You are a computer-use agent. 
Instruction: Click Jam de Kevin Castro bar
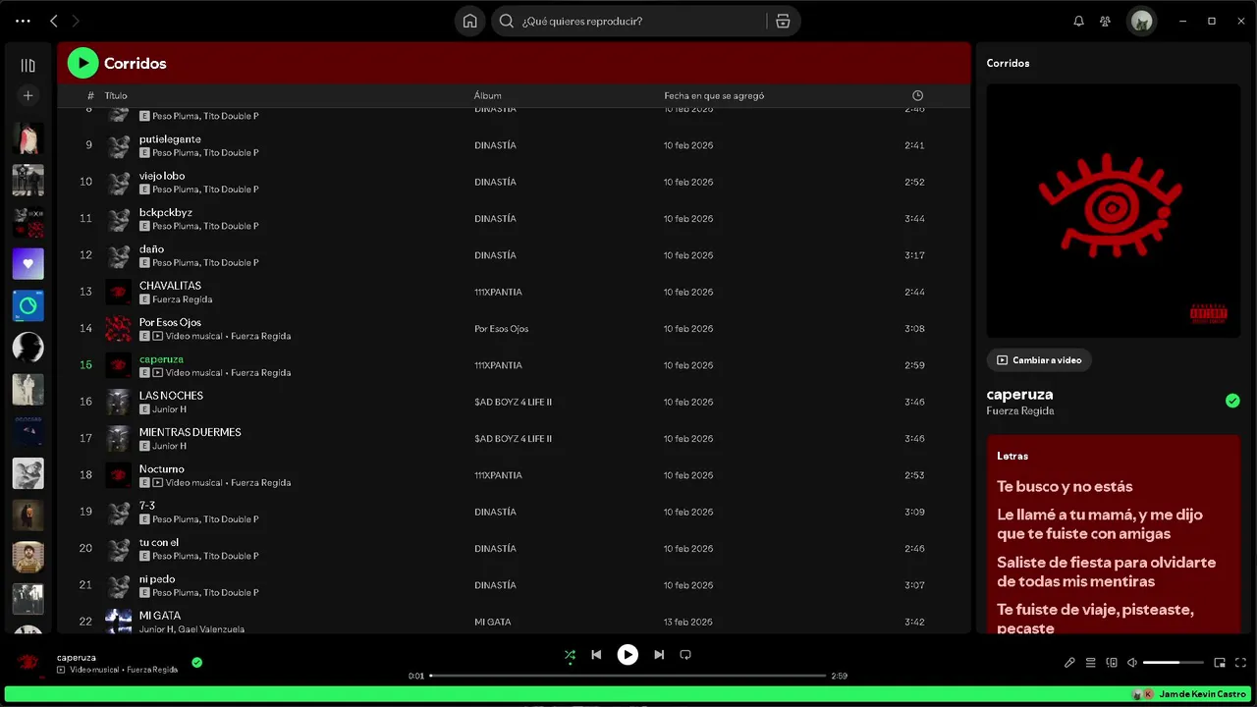point(628,694)
